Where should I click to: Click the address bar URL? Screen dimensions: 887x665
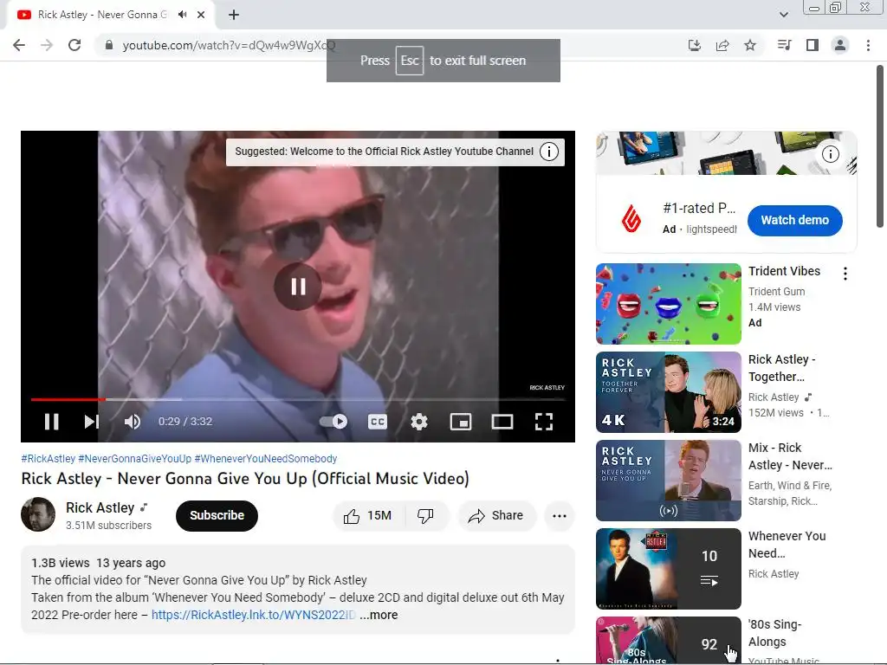[229, 45]
